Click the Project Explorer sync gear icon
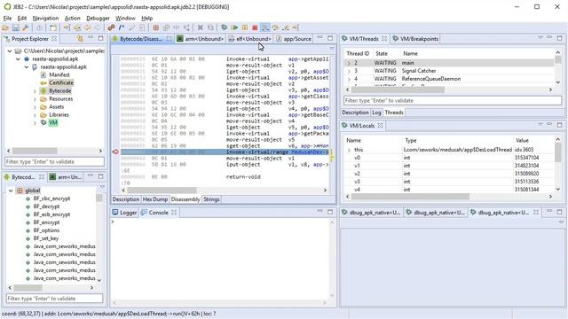This screenshot has width=568, height=319. point(80,38)
